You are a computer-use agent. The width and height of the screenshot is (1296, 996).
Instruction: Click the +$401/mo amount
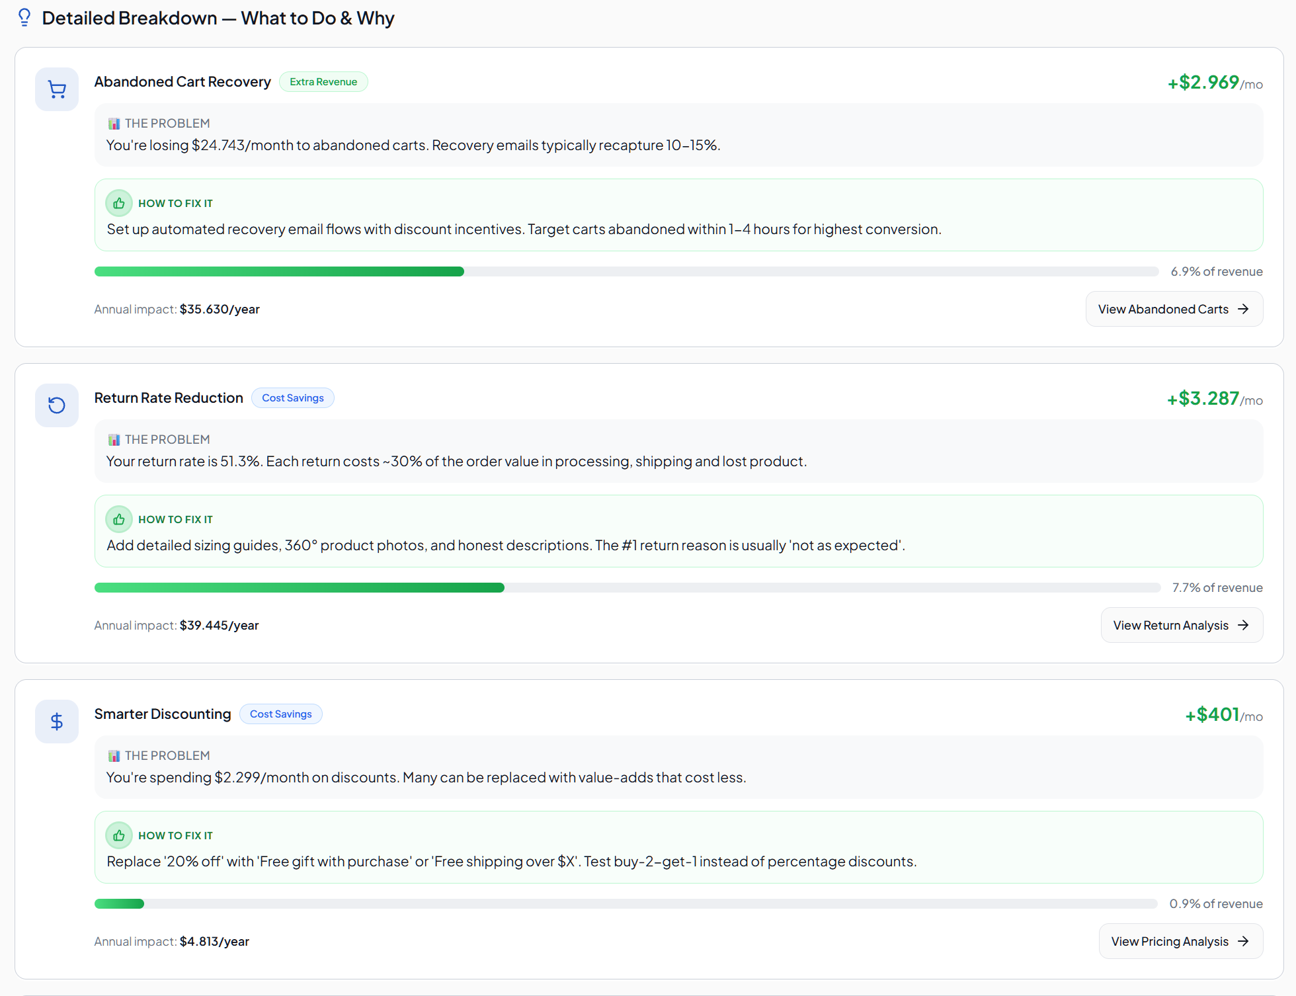coord(1224,715)
